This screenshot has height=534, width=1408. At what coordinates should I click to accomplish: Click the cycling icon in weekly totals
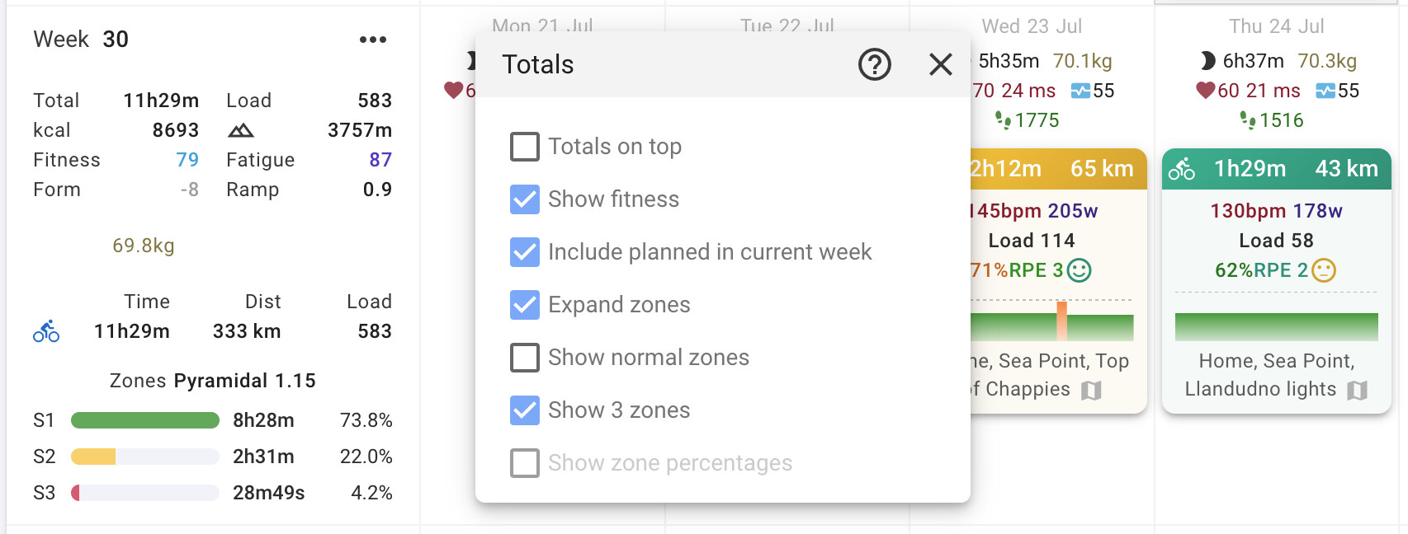pos(46,331)
